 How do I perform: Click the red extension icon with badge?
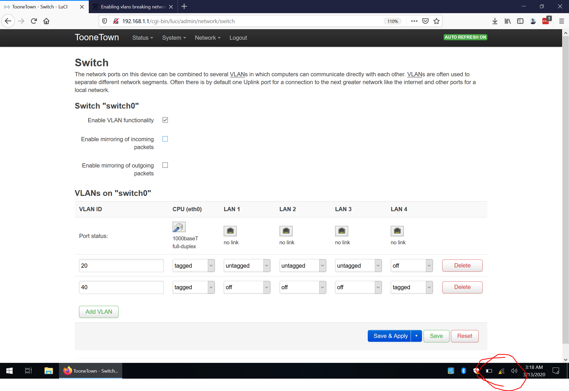click(x=546, y=21)
